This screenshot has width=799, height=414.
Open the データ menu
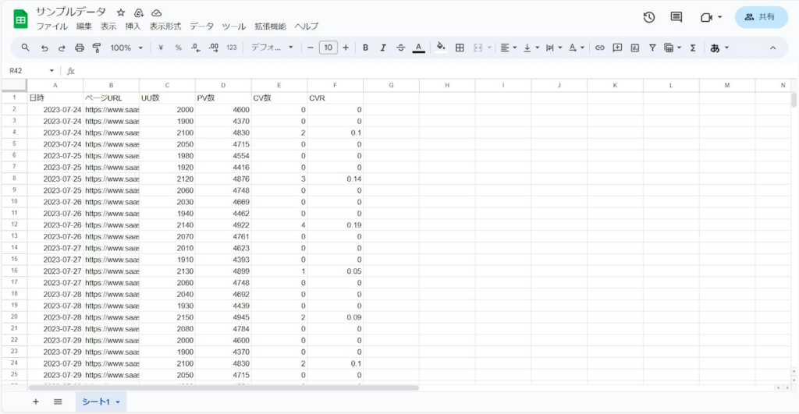(201, 26)
